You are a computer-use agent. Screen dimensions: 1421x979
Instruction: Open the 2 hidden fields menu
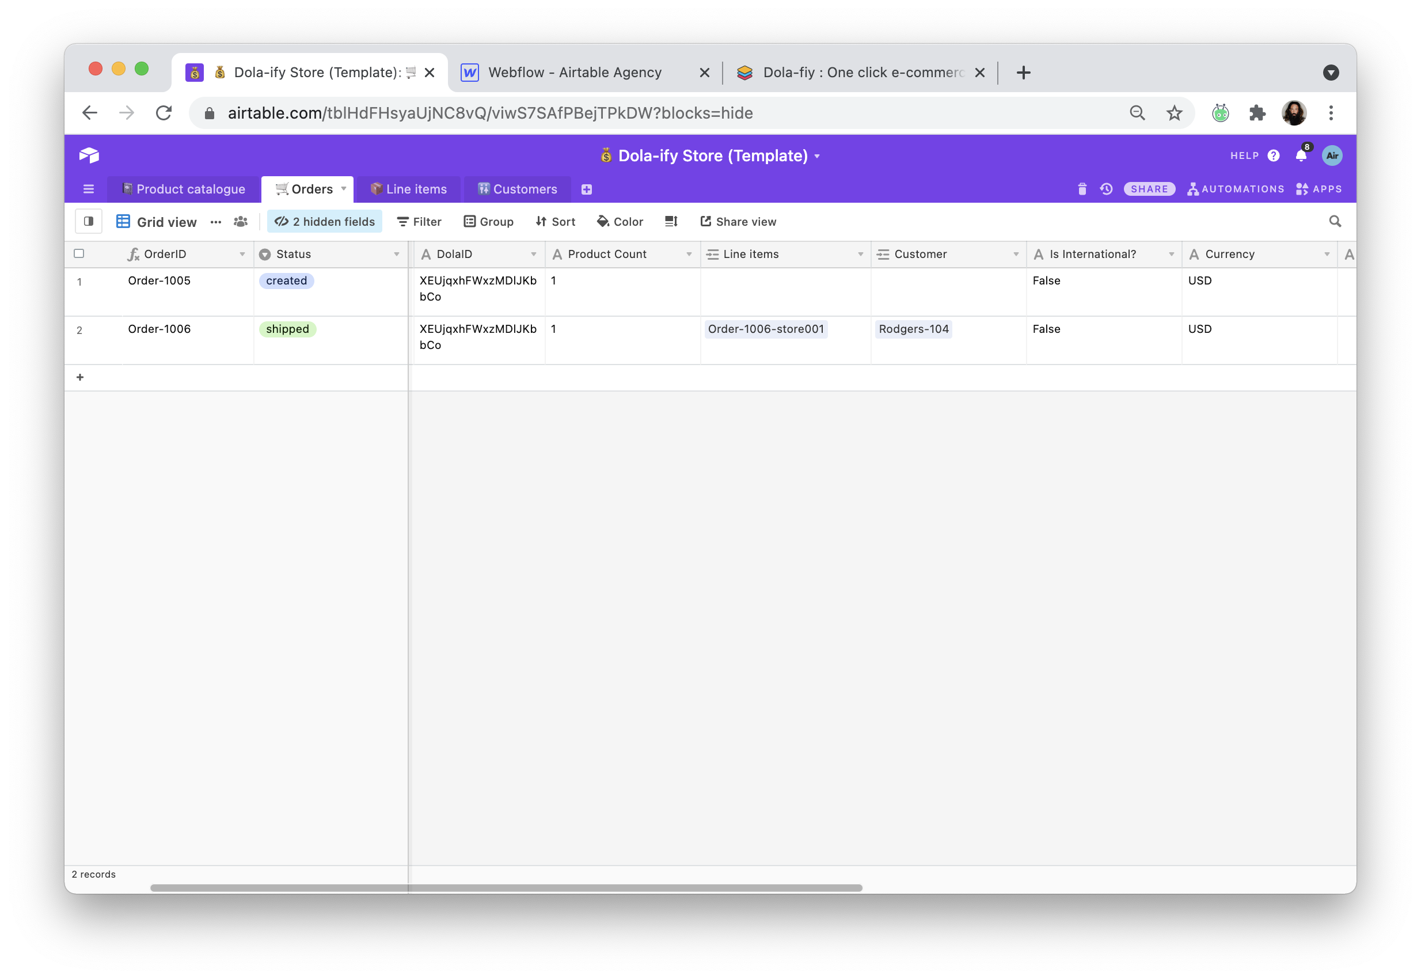tap(324, 222)
